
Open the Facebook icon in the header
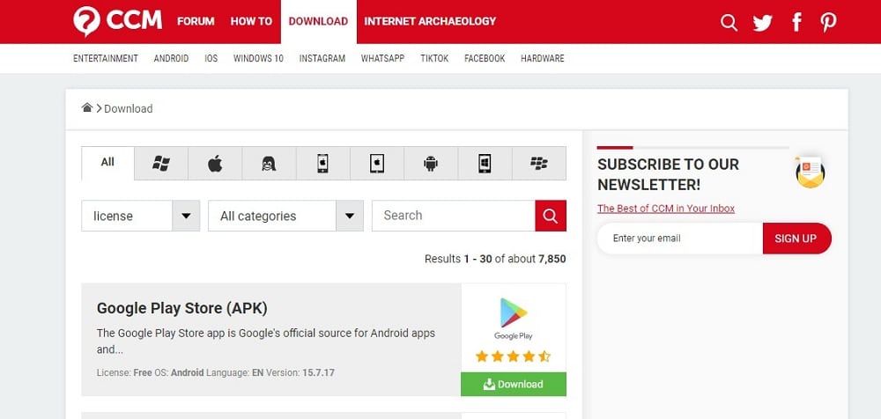click(796, 23)
